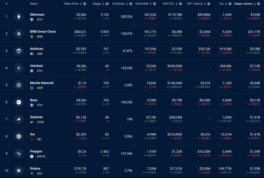
Task: Select Solana's $17,51B DeFi TVL value
Action: (x=176, y=168)
